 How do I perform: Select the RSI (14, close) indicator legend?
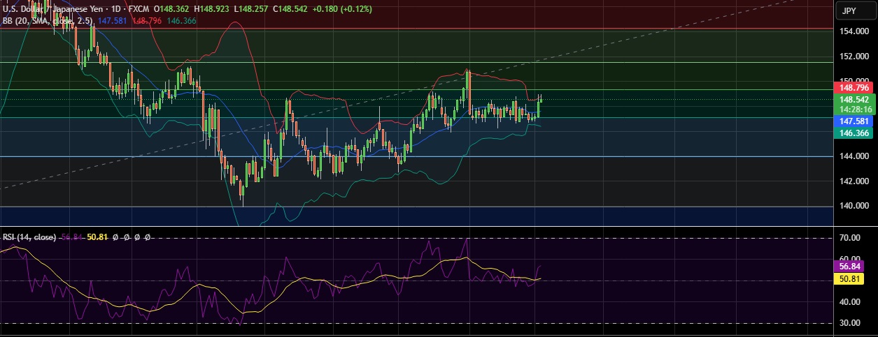click(x=29, y=237)
